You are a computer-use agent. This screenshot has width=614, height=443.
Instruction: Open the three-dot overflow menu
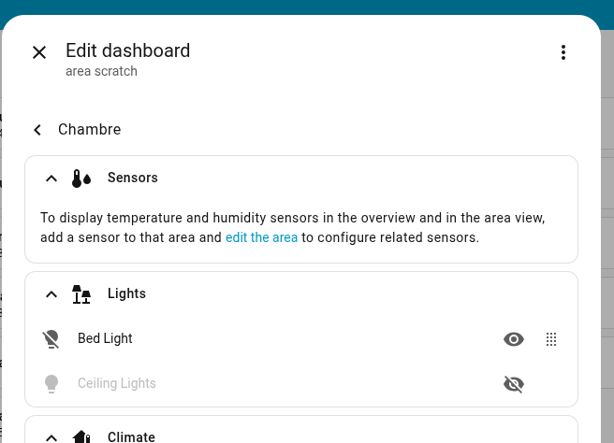[x=563, y=52]
